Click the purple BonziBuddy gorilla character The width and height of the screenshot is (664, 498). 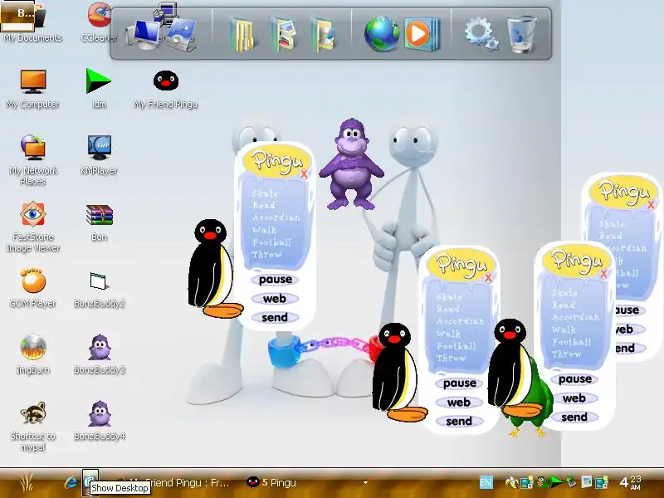[x=351, y=164]
